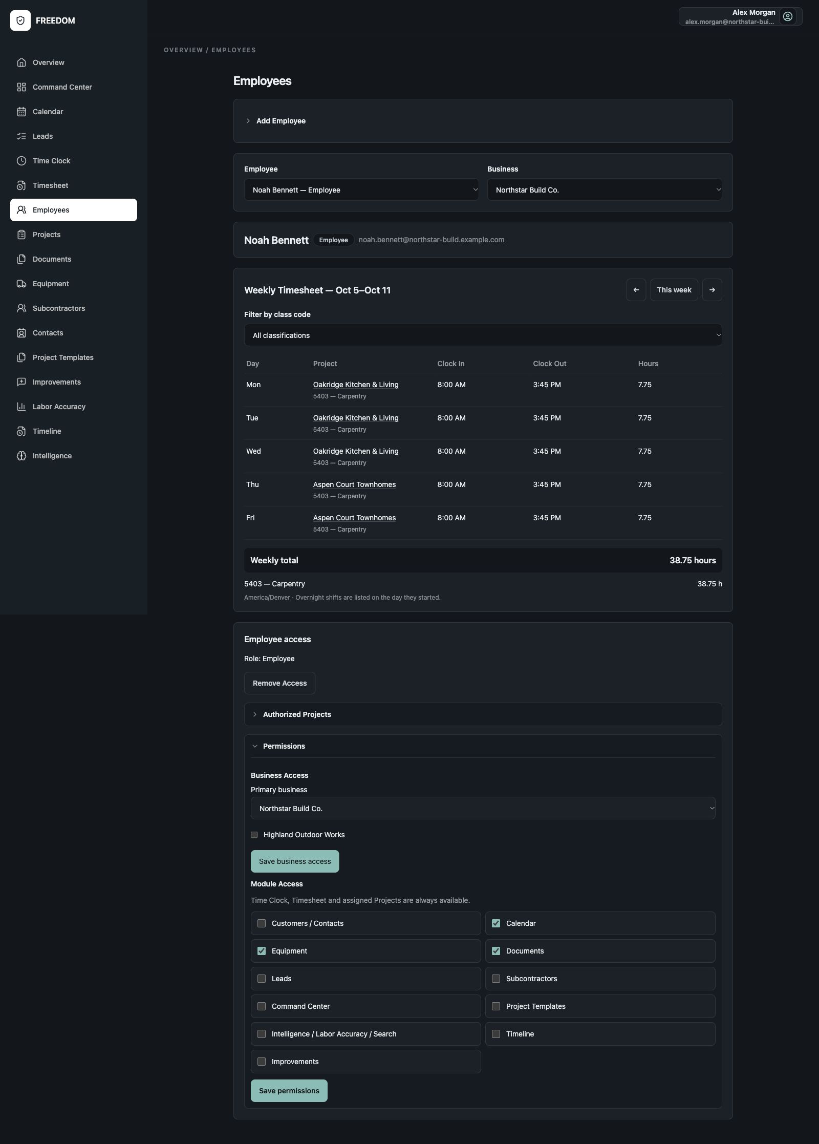Uncheck the Equipment module access
819x1144 pixels.
point(262,951)
